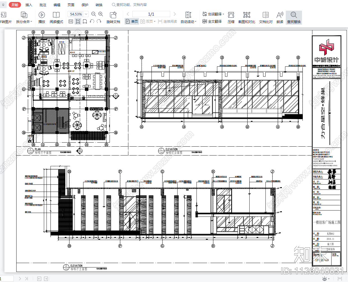
Task: Click the rotate document icon
Action: pyautogui.click(x=113, y=15)
